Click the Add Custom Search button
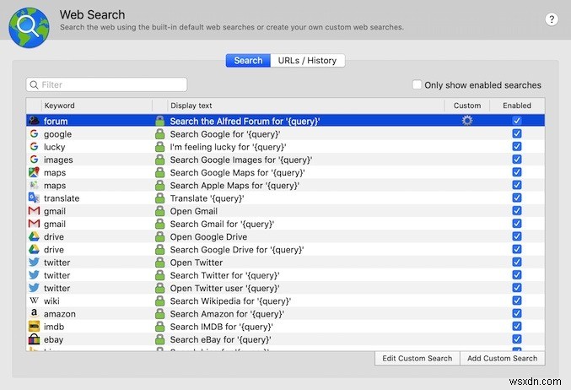Screen dimensions: 571x390 pos(502,358)
